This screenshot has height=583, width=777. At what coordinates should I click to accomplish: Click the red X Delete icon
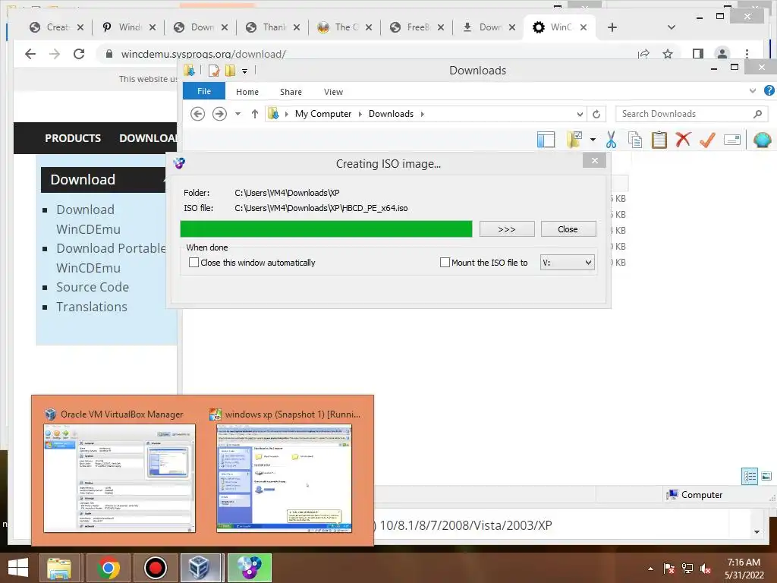pyautogui.click(x=683, y=140)
